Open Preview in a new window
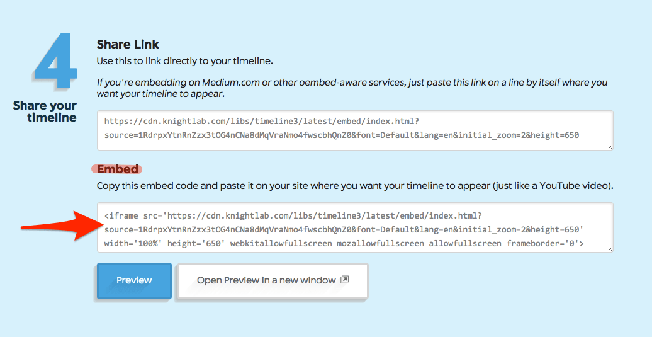Viewport: 652px width, 337px height. point(273,280)
